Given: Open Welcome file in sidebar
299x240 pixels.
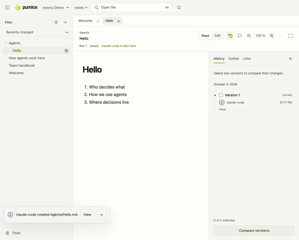Looking at the screenshot, I should point(16,73).
